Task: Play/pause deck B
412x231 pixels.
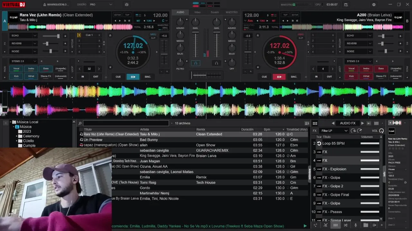Action: click(279, 77)
